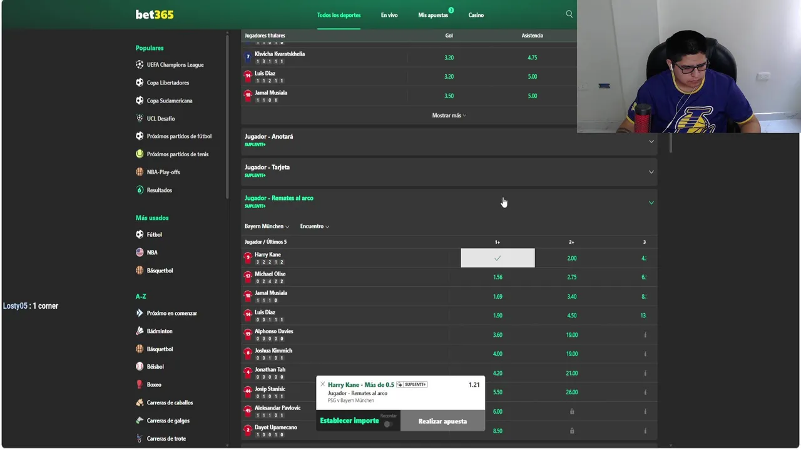Toggle the Recordar switch in bet slip
Viewport: 801px width, 450px height.
388,424
